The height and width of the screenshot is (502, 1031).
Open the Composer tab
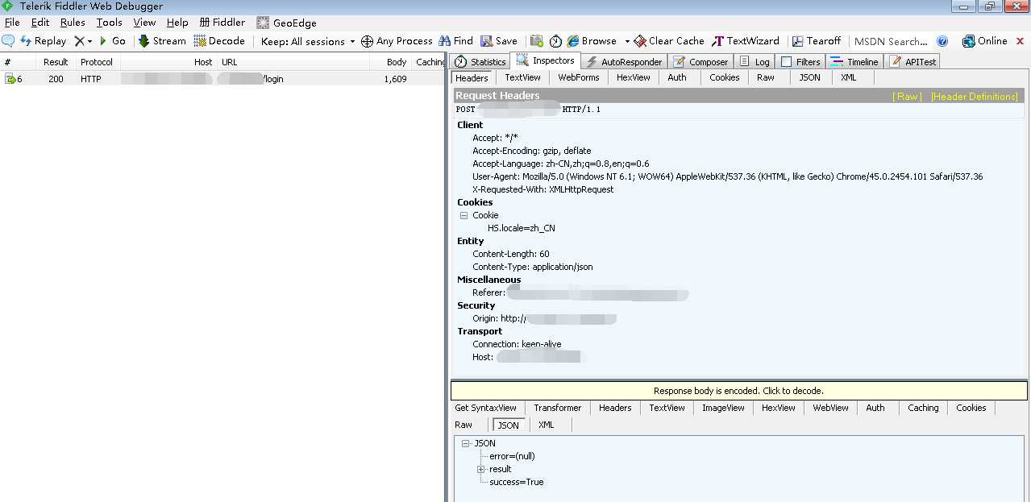tap(700, 61)
